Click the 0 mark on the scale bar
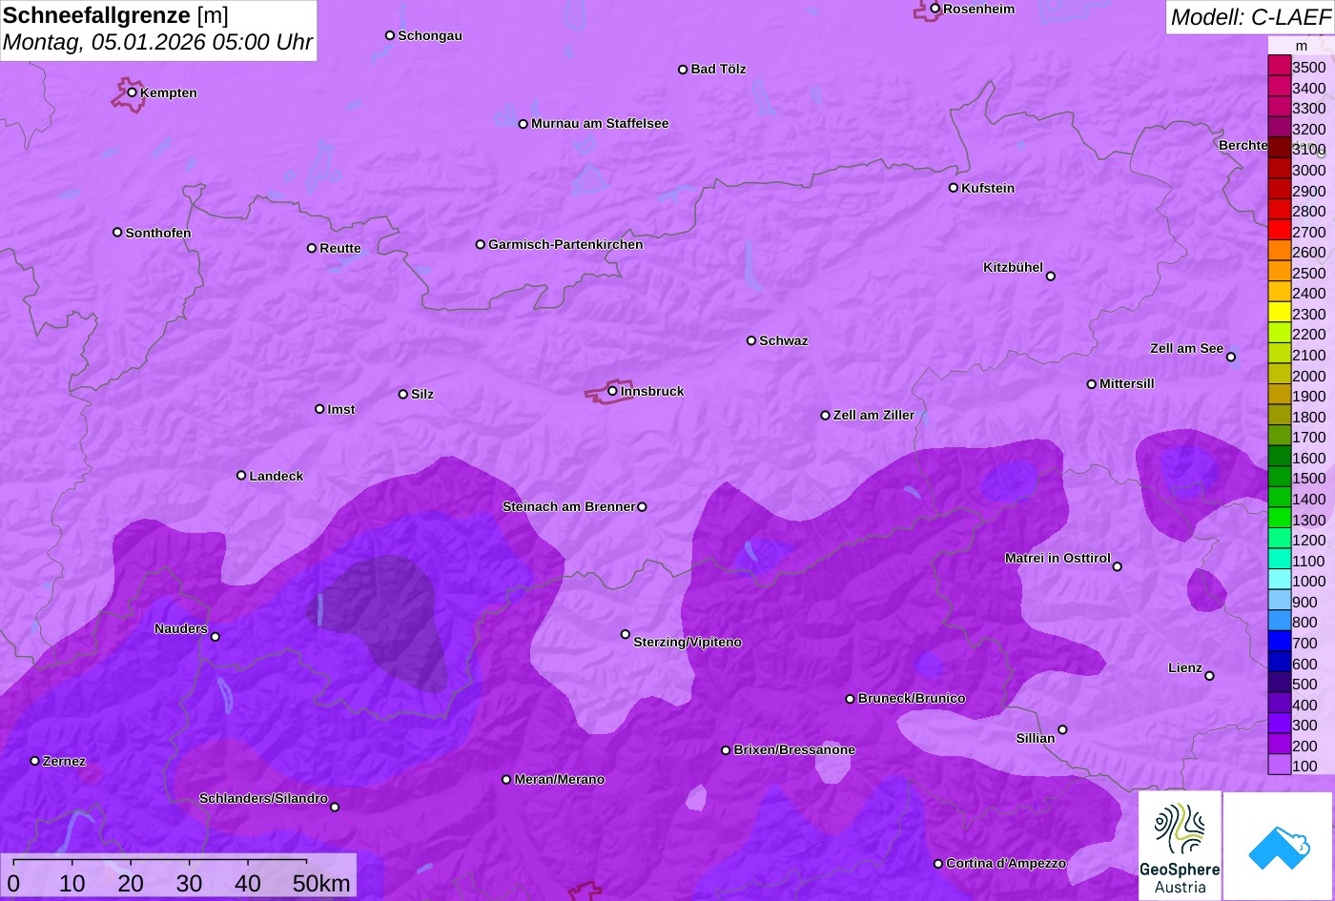1335x901 pixels. [13, 883]
